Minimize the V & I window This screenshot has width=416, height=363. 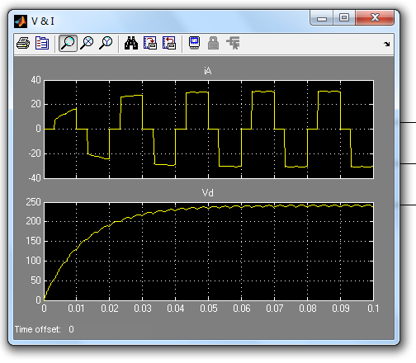pyautogui.click(x=322, y=18)
